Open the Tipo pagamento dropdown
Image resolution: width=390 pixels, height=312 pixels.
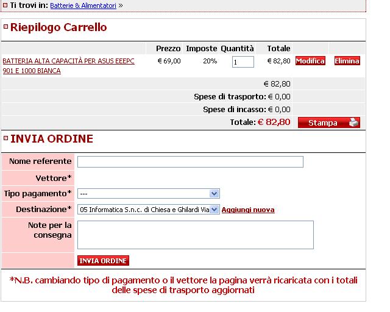tap(149, 194)
